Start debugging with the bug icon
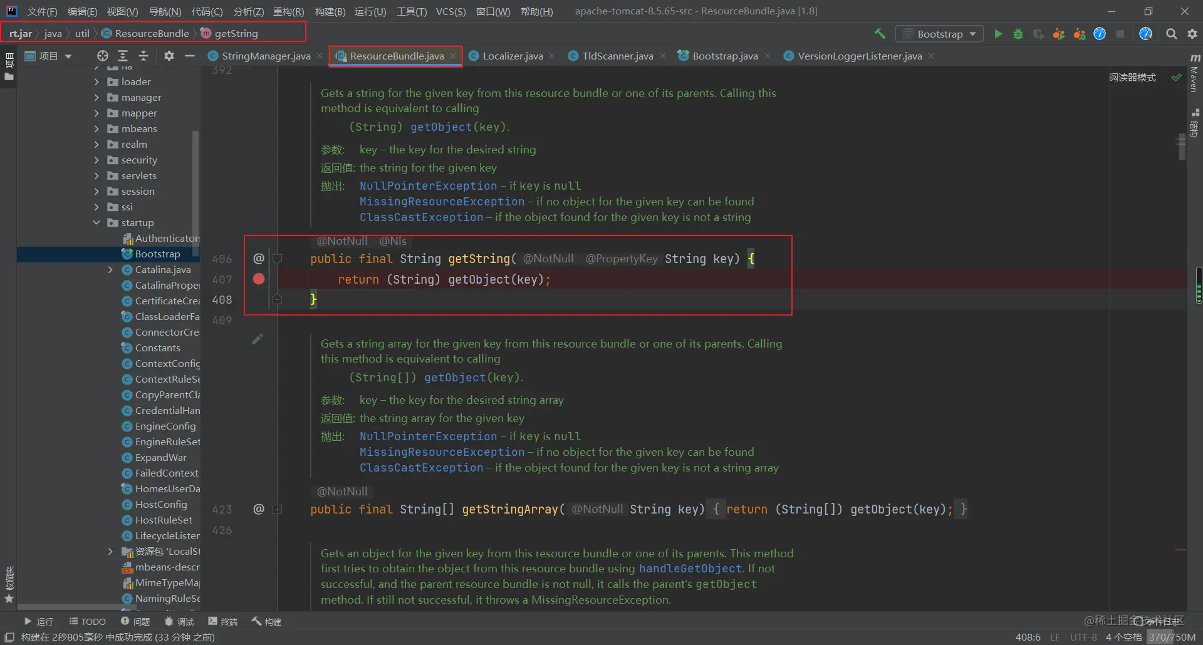Viewport: 1203px width, 645px height. click(x=1018, y=34)
